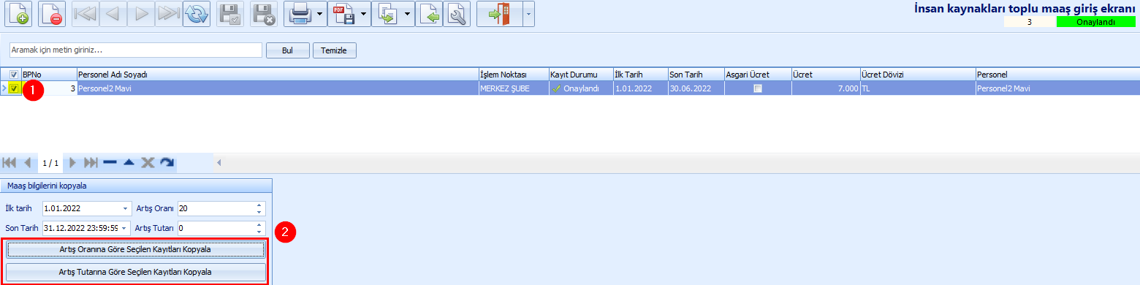
Task: Toggle the select-all checkbox in the grid header
Action: pos(14,74)
